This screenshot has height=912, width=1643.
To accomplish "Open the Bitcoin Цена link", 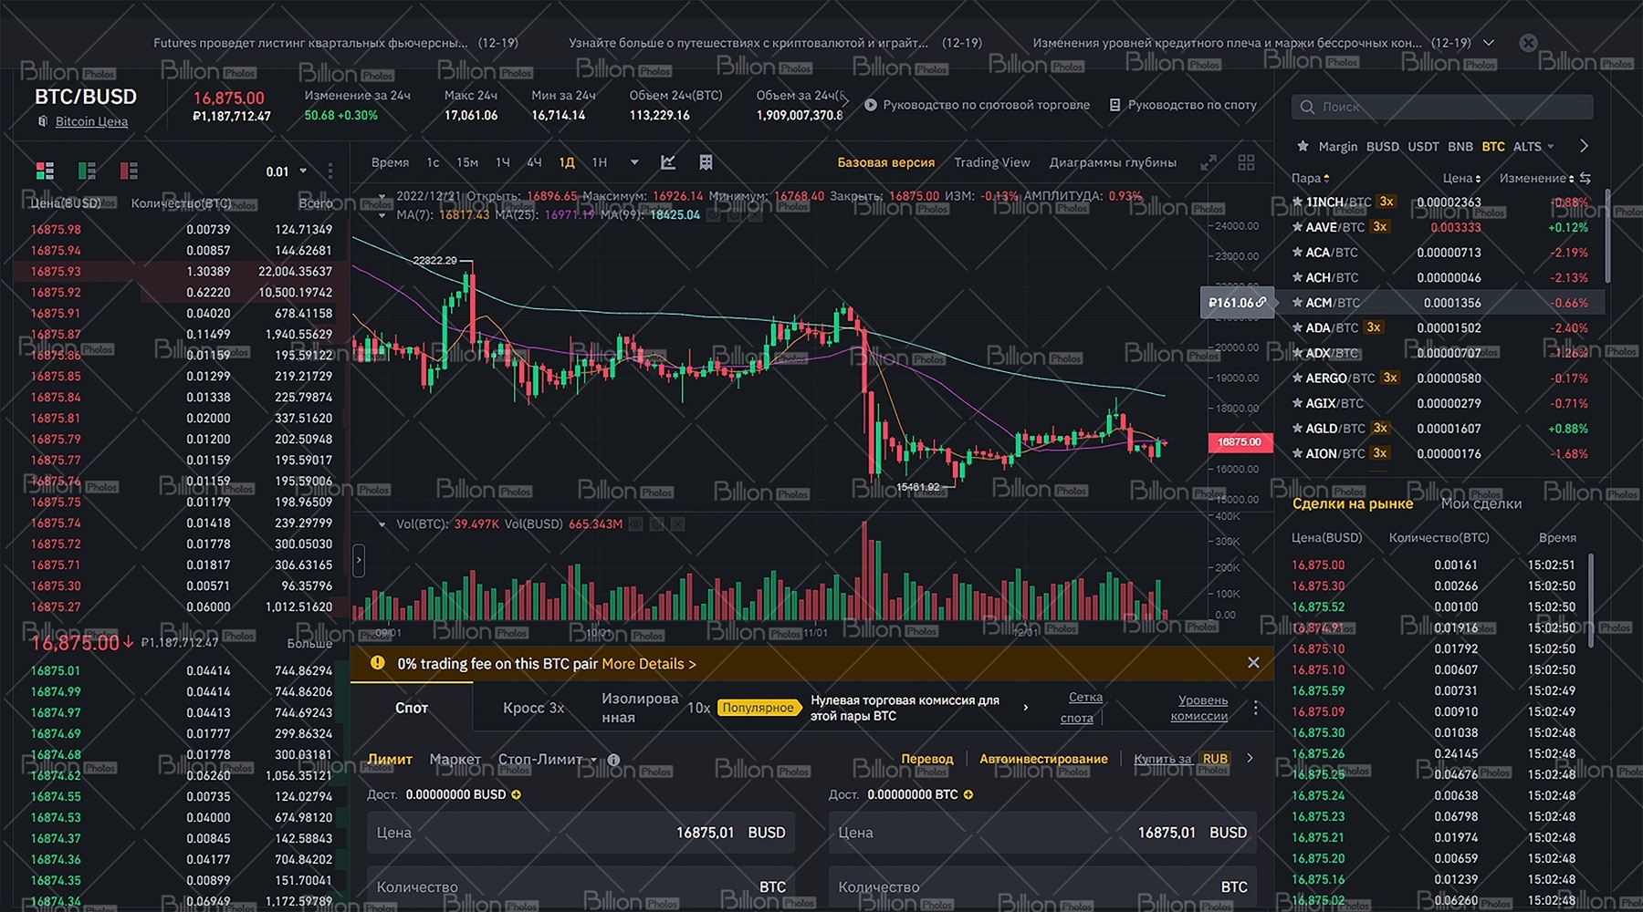I will point(91,121).
